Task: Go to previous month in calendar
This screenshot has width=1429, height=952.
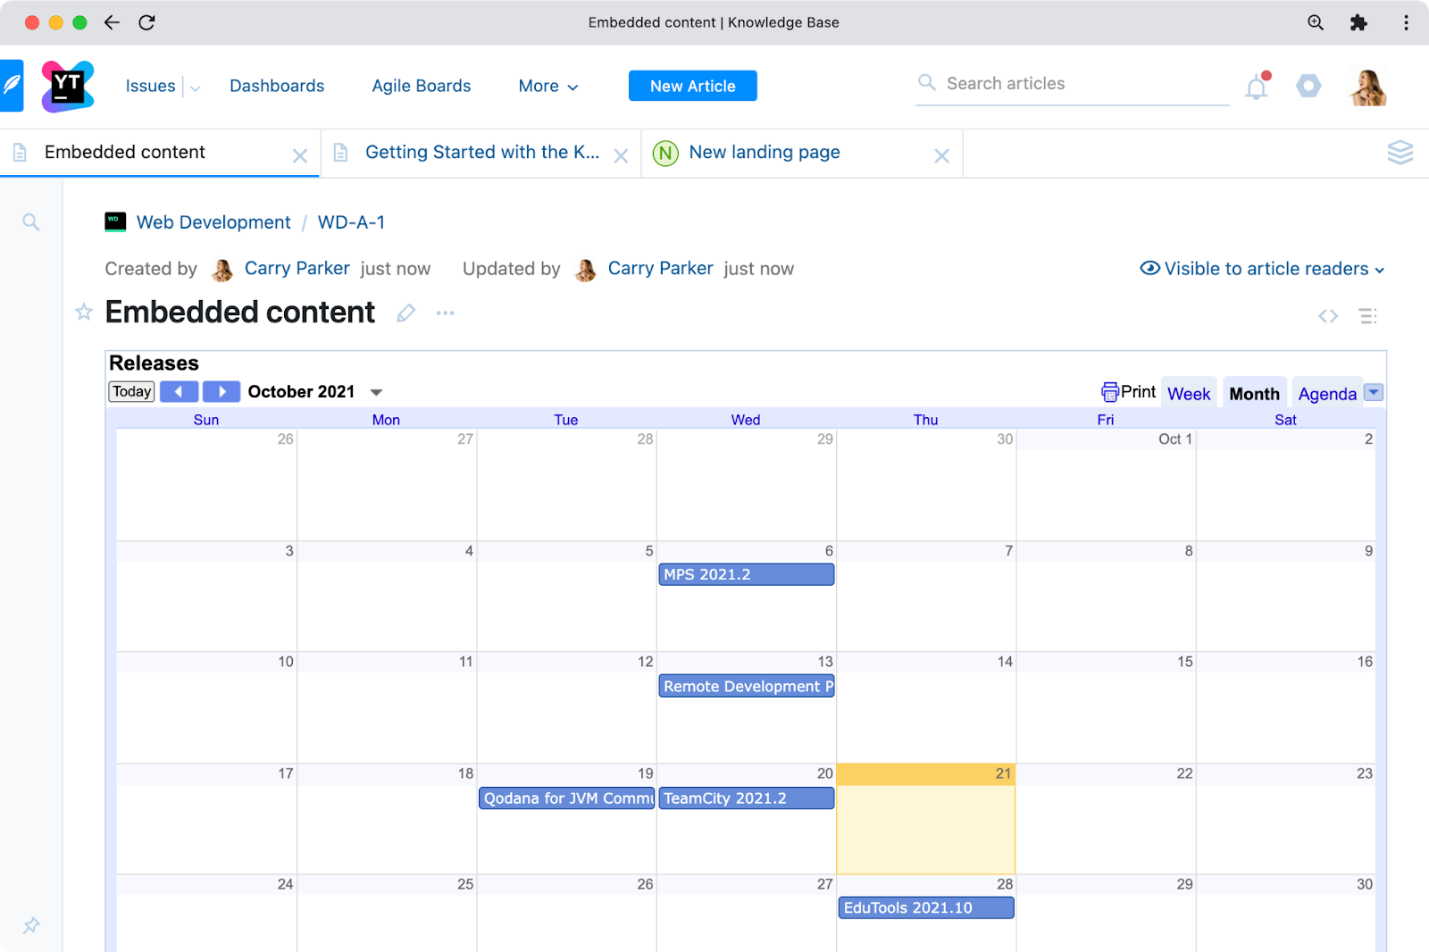Action: tap(180, 391)
